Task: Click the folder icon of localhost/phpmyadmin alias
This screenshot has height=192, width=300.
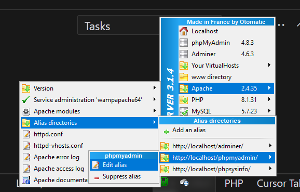Action: coord(165,158)
